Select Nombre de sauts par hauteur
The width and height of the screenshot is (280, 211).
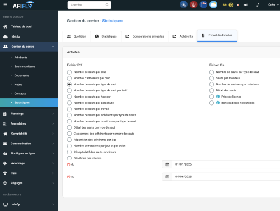(x=69, y=97)
